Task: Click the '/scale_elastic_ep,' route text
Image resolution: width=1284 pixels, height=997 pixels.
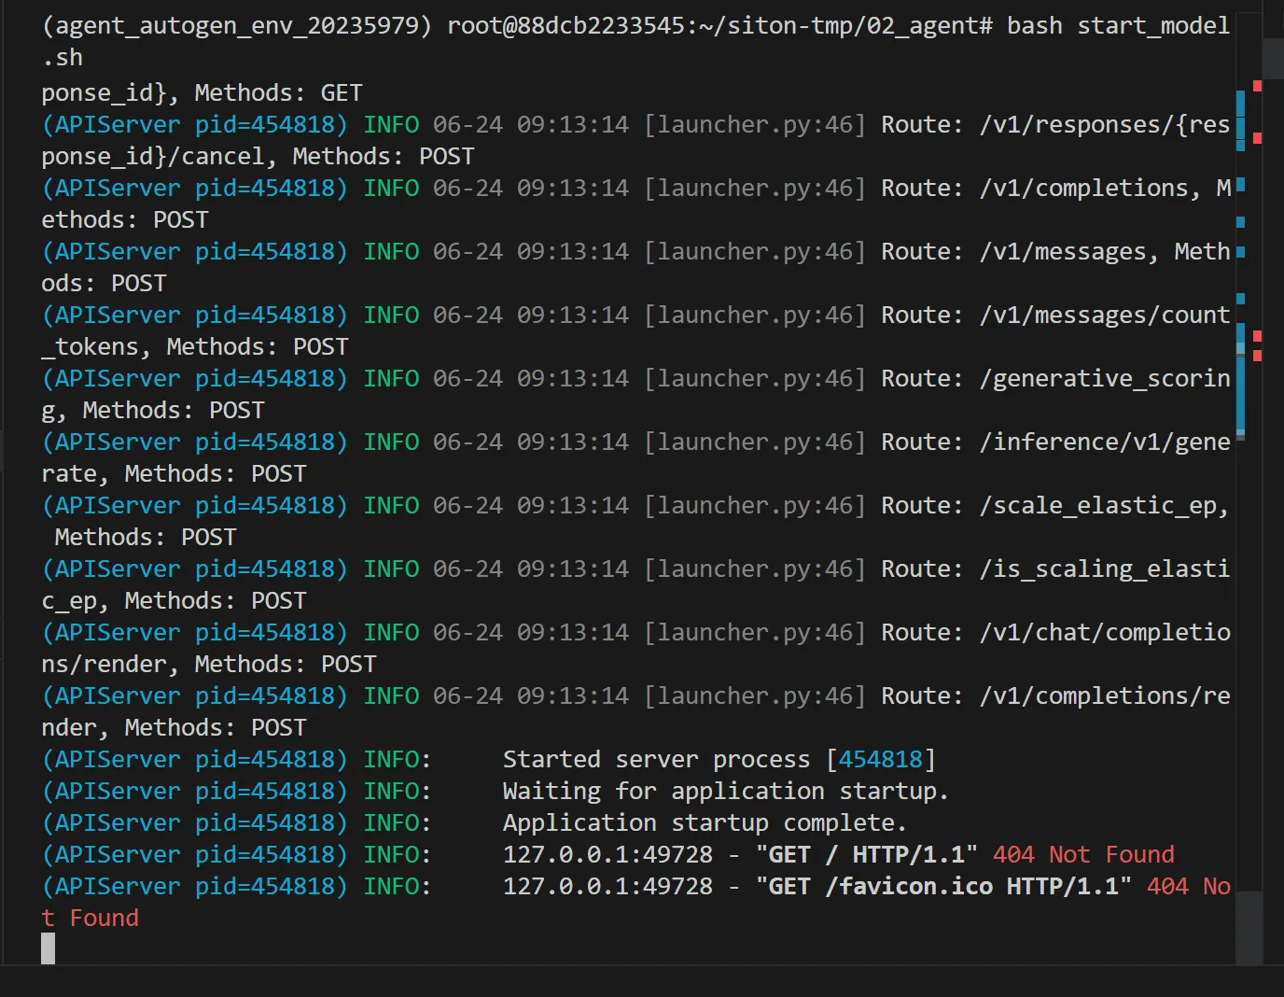Action: (1104, 505)
